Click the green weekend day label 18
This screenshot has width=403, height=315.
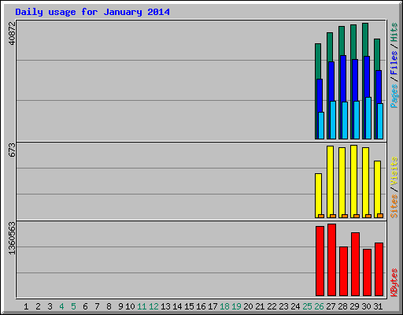pos(224,306)
